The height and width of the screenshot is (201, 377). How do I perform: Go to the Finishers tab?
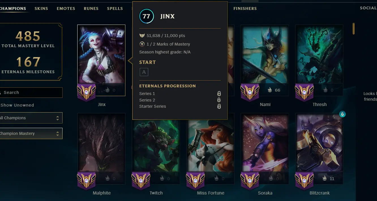245,8
